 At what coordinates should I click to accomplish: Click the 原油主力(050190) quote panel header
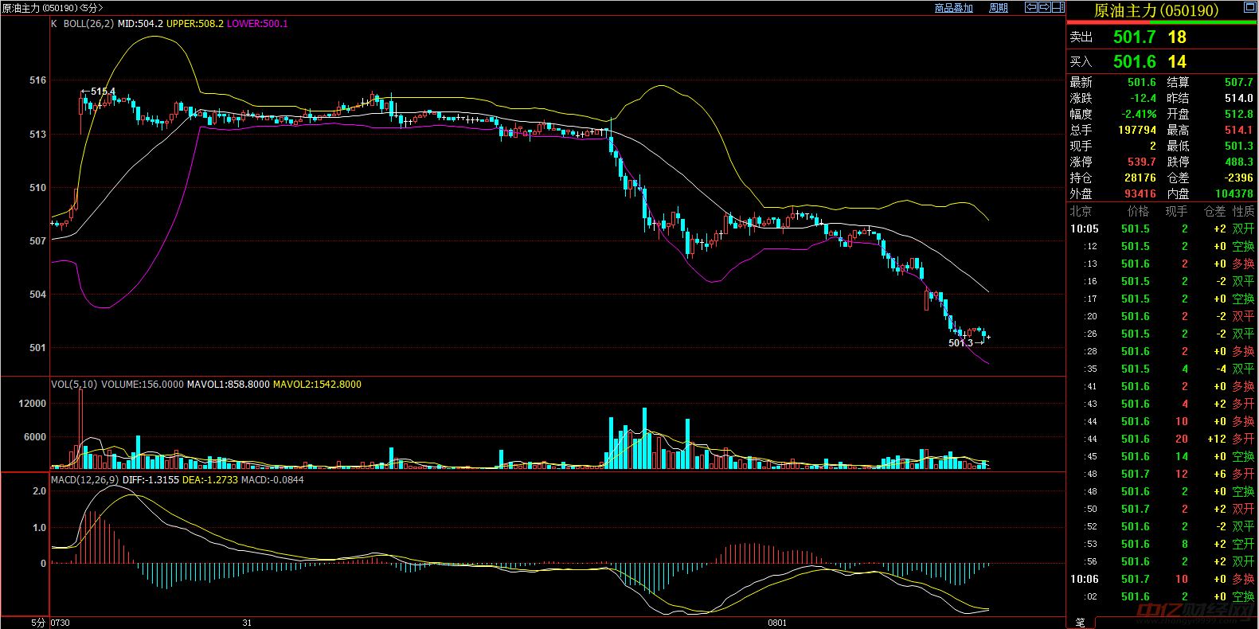pyautogui.click(x=1155, y=10)
